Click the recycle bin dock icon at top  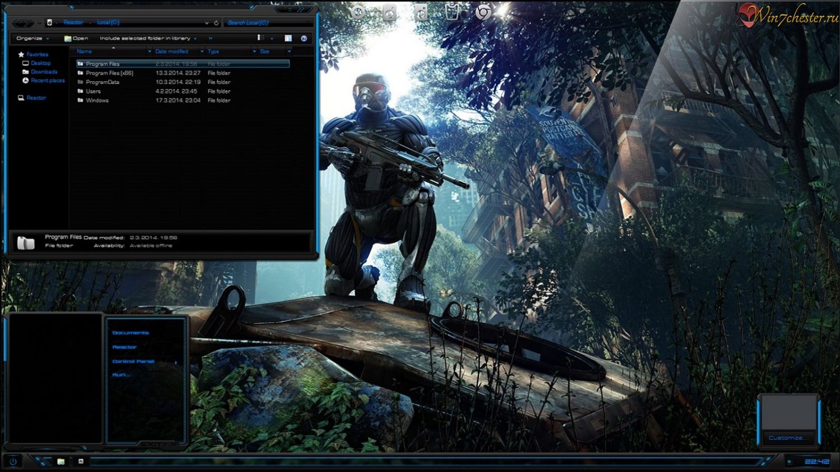coord(452,12)
